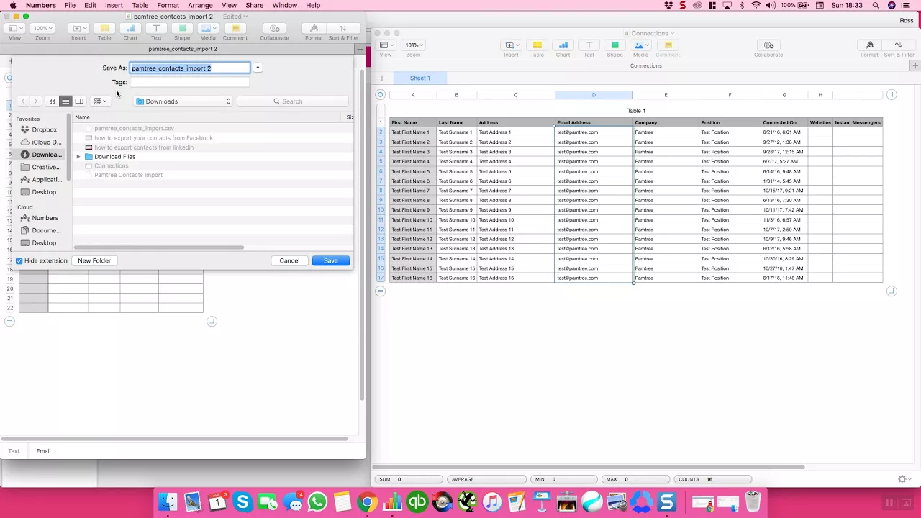921x518 pixels.
Task: Collapse save dialog with arrow beside filename
Action: coord(258,68)
